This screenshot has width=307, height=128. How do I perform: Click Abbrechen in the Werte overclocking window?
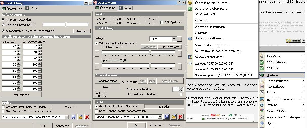(x=156, y=125)
